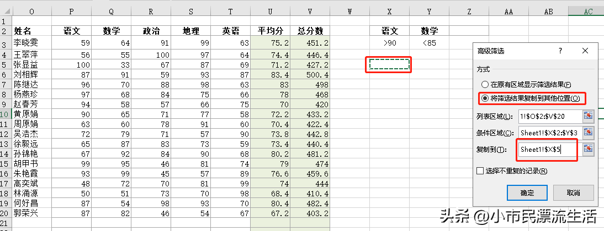Select column O header
Image resolution: width=604 pixels, height=231 pixels.
[31, 12]
